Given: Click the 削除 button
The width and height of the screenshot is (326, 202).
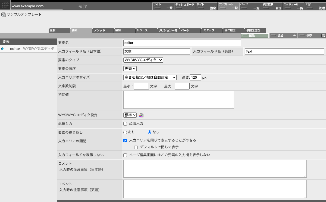Looking at the screenshot, I should (254, 36).
